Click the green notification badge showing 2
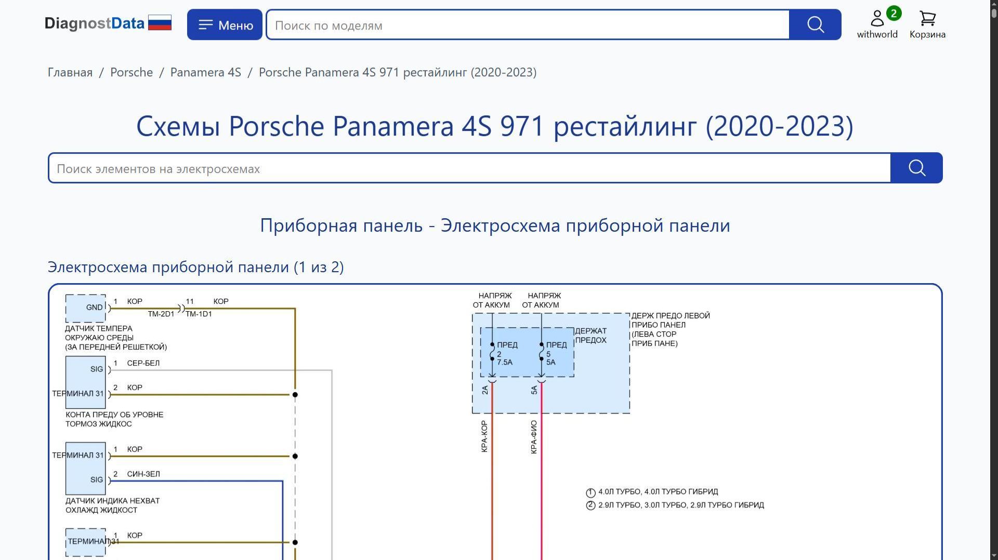This screenshot has height=560, width=998. pyautogui.click(x=894, y=13)
